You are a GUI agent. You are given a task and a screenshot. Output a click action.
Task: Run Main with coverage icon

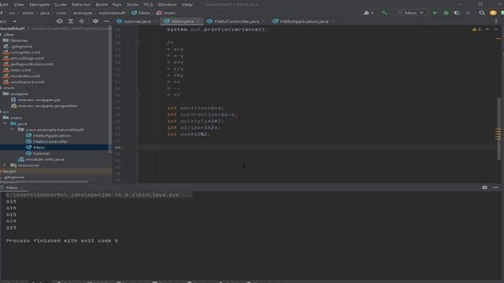[457, 13]
